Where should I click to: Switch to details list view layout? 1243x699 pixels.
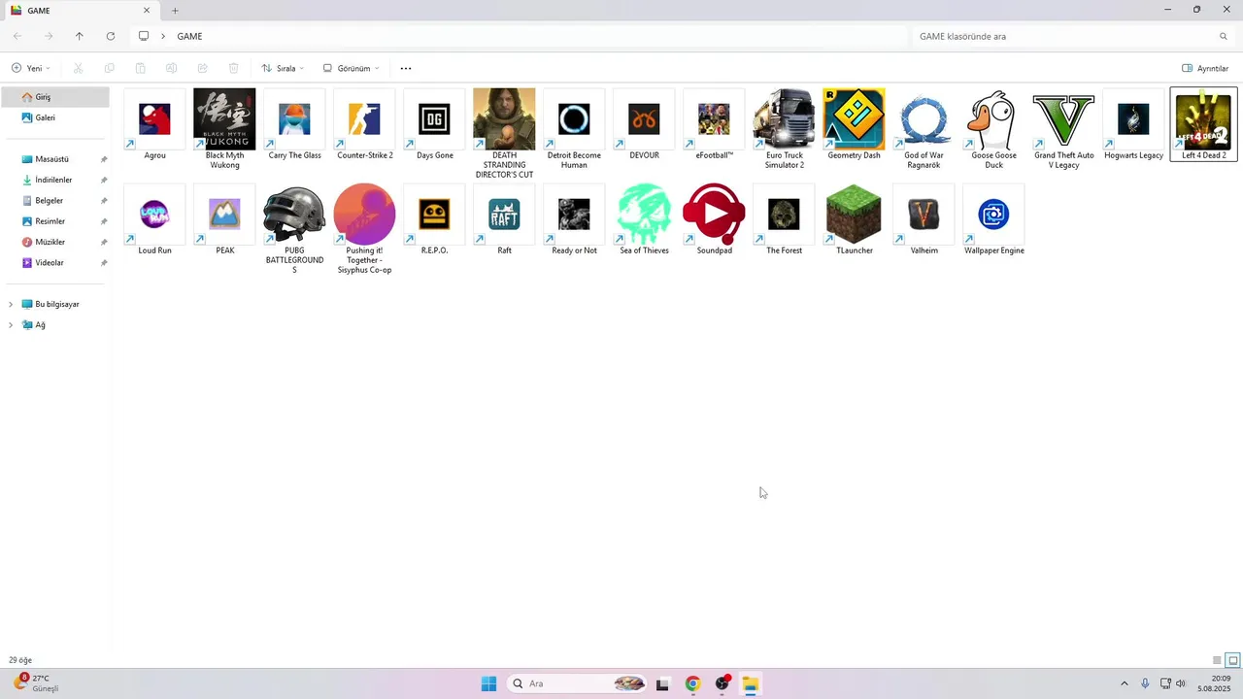pyautogui.click(x=1217, y=660)
